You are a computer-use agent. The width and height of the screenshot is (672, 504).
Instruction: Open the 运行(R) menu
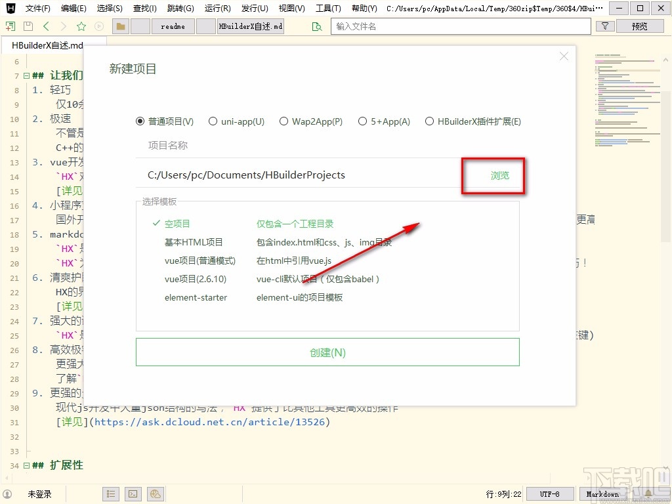218,8
